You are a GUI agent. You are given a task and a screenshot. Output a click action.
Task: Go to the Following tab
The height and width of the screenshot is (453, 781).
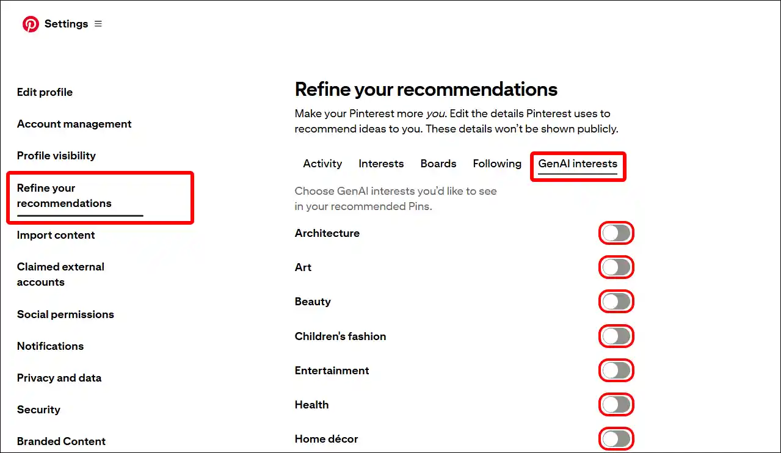point(497,164)
